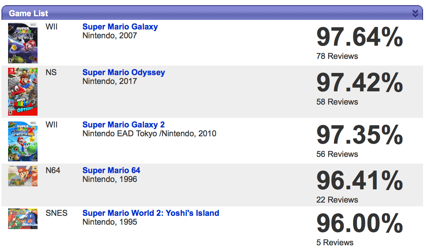Click the 96.00% score for Yoshi's Island
The width and height of the screenshot is (426, 249).
click(x=359, y=224)
